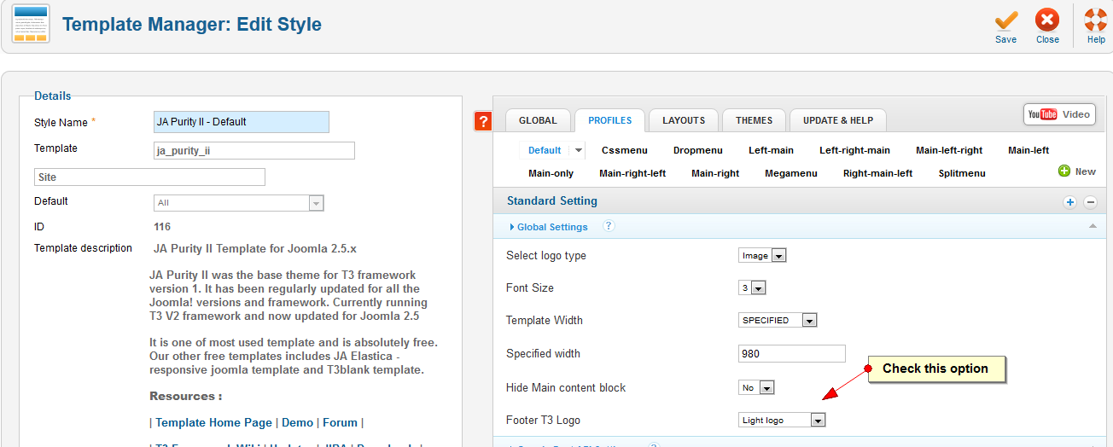Select the Main-right profile
This screenshot has width=1113, height=447.
pos(715,173)
